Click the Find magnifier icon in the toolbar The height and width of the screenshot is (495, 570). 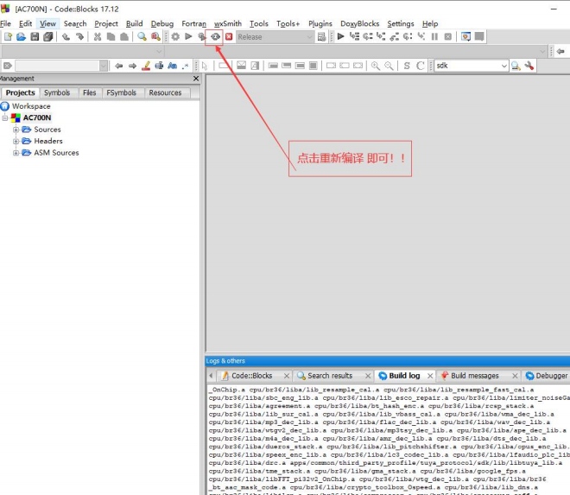(x=142, y=37)
